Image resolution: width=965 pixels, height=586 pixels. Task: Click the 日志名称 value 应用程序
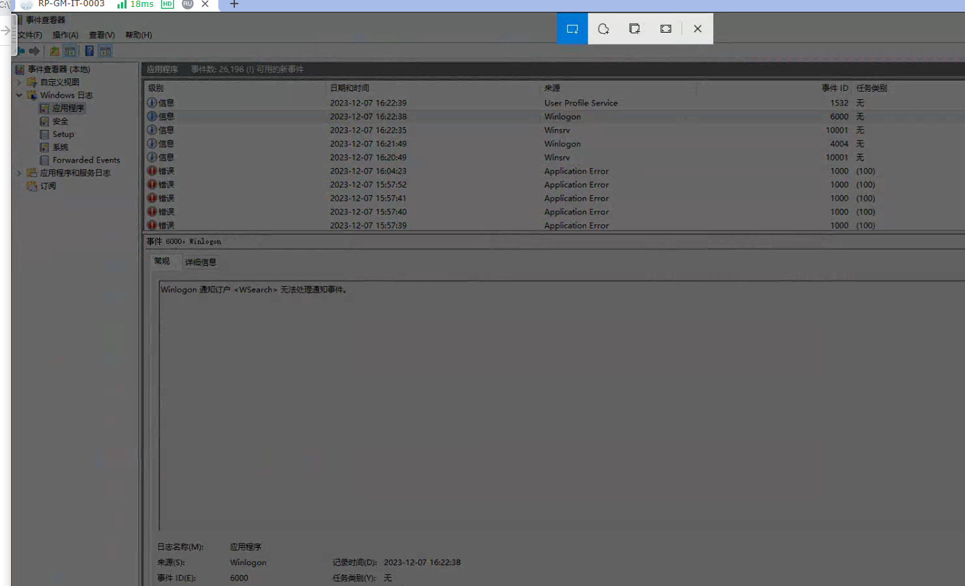click(x=245, y=547)
